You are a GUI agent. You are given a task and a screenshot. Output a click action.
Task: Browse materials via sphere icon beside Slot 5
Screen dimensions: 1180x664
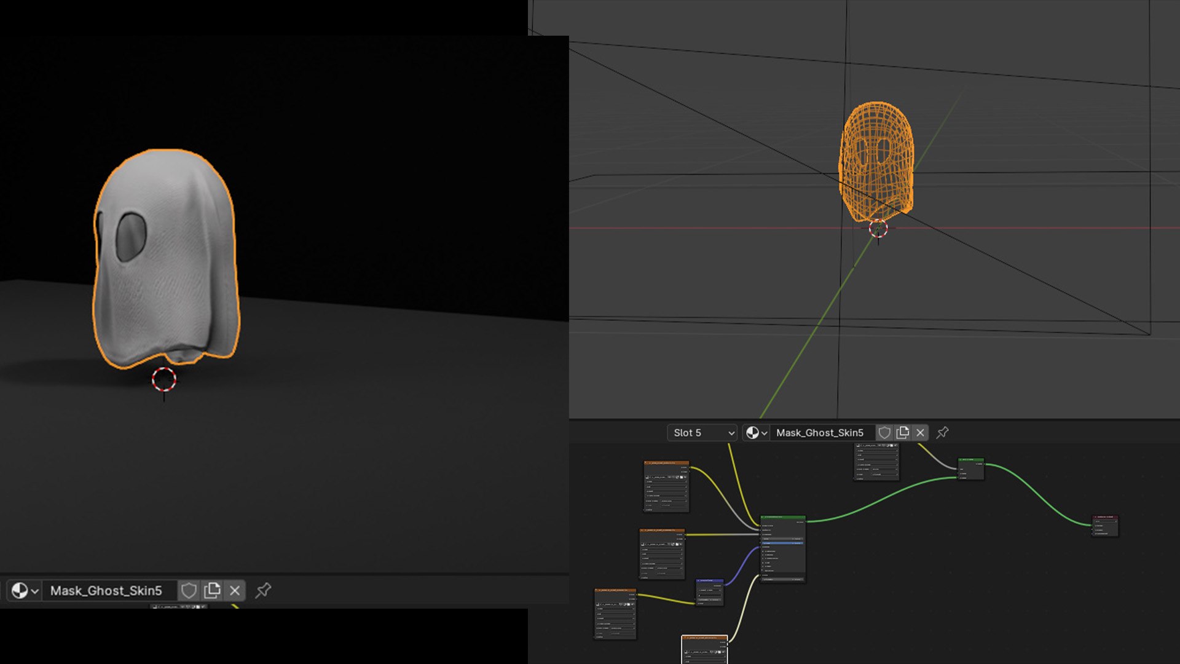[756, 433]
